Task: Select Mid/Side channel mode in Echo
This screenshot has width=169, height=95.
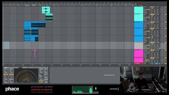Action: 41,82
